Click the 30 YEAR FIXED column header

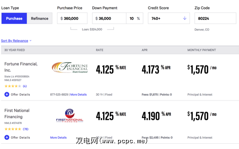15,50
